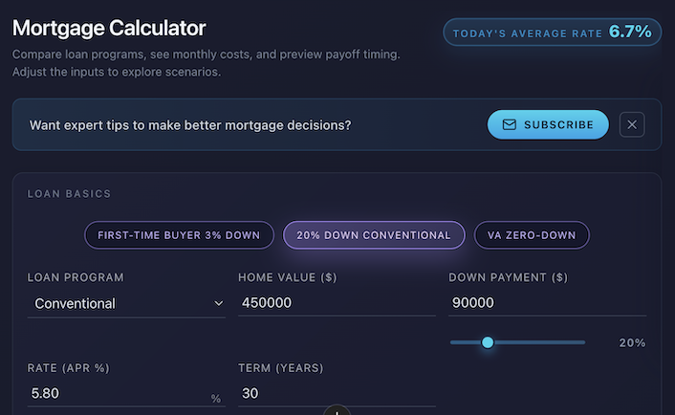Open the Loan Program dropdown
This screenshot has width=675, height=415.
point(124,304)
